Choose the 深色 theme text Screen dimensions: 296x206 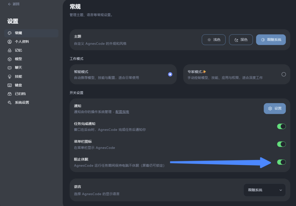(x=244, y=40)
